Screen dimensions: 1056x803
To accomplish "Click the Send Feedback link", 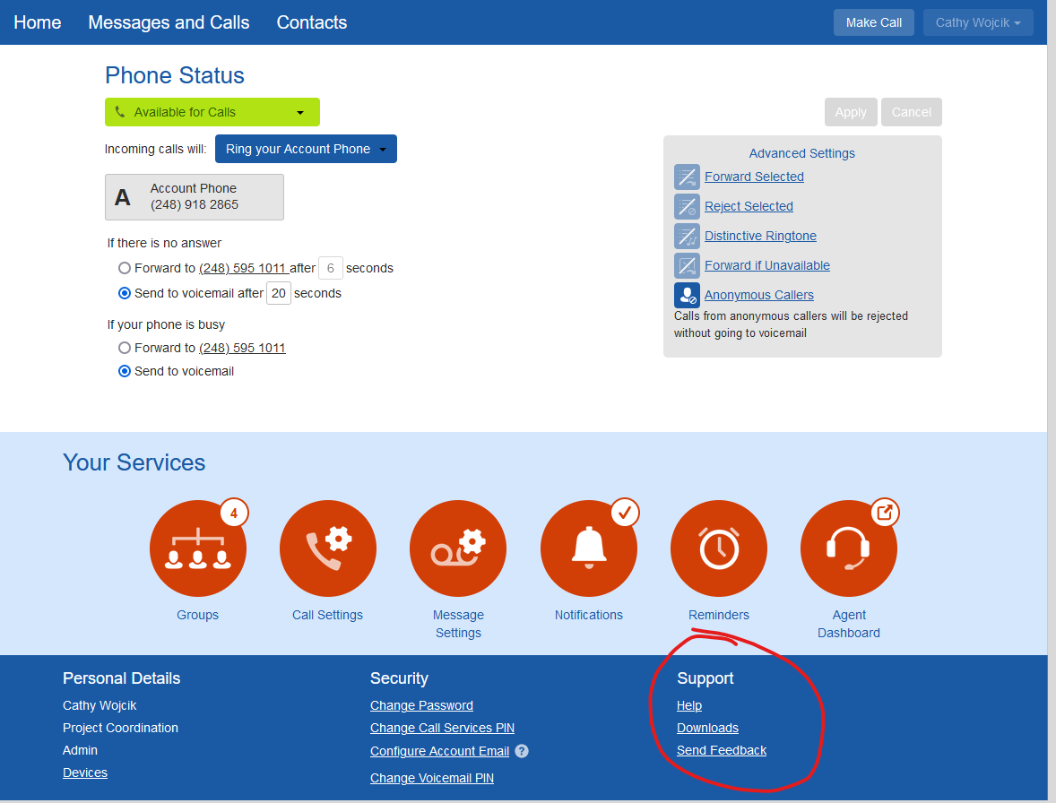I will coord(721,750).
